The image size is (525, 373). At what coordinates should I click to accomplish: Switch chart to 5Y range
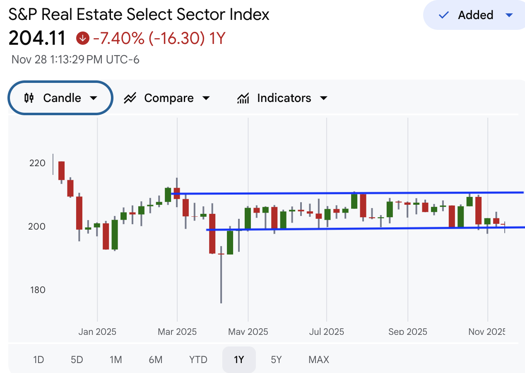(x=276, y=360)
